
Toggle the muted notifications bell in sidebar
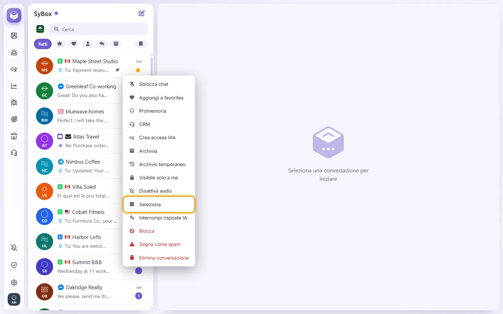[x=14, y=248]
